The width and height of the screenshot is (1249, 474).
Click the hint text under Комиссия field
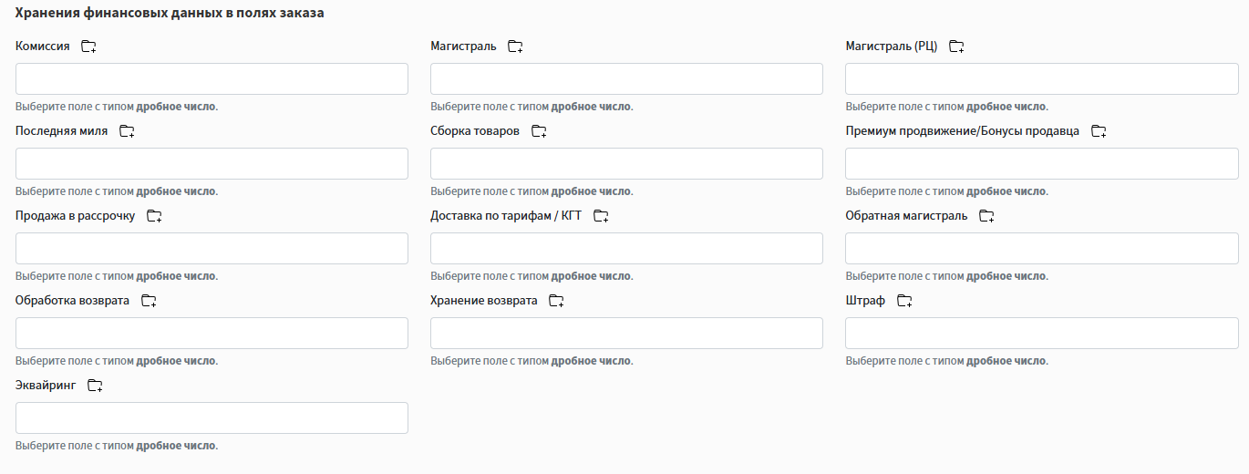[117, 107]
